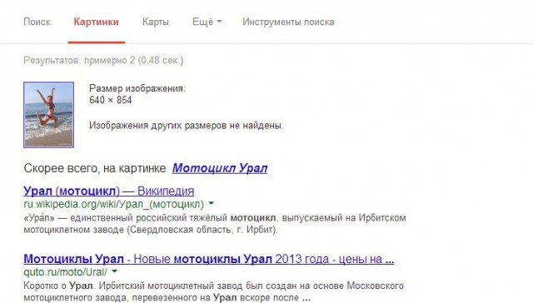533x303 pixels.
Task: Select the ru.wikipedia.org/wiki/Урал_(мотоцикл) URL text
Action: [113, 204]
